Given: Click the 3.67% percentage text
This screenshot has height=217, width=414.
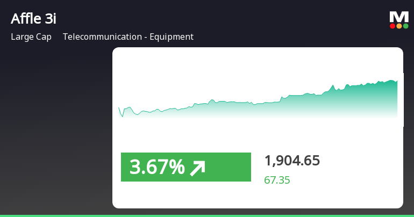Looking at the screenshot, I should (157, 168).
